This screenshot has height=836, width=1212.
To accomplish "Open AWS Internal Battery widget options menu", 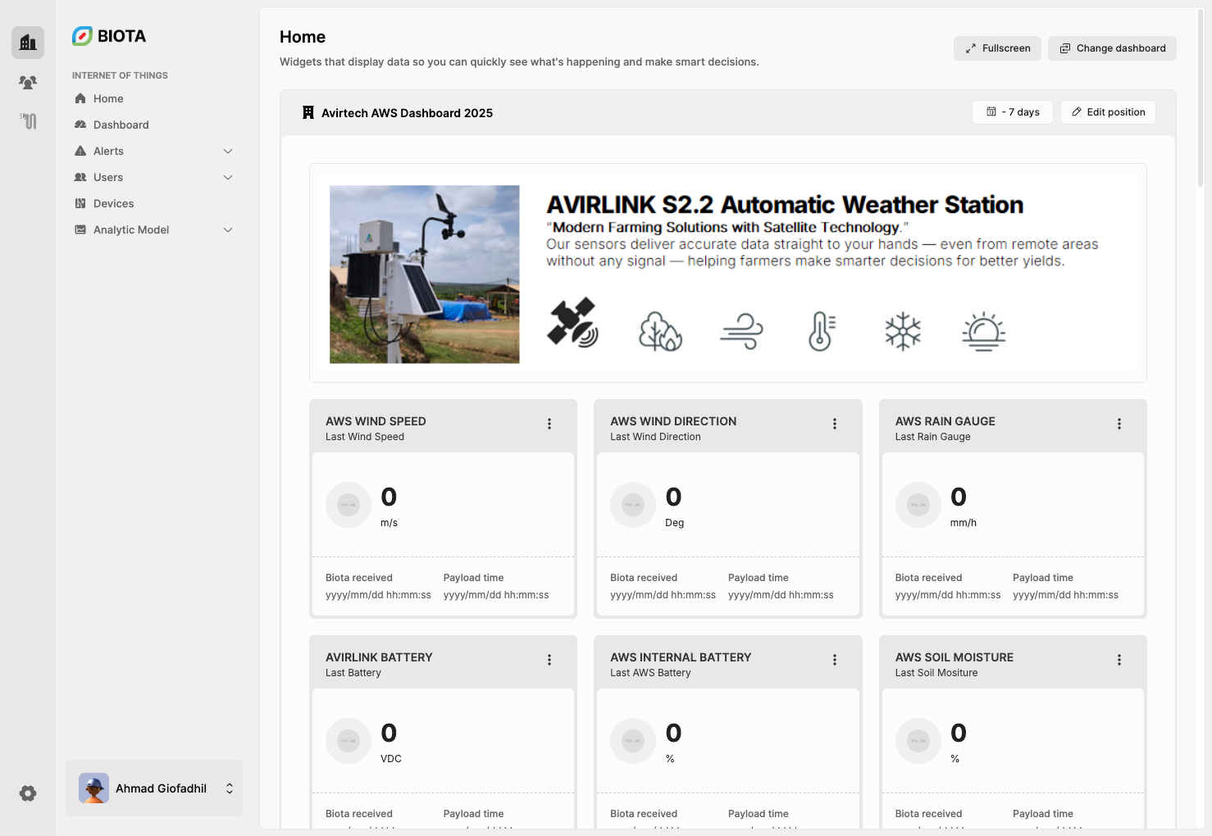I will pos(835,660).
